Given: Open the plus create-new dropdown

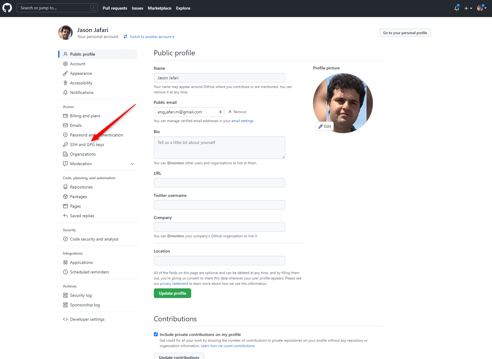Looking at the screenshot, I should (x=468, y=8).
